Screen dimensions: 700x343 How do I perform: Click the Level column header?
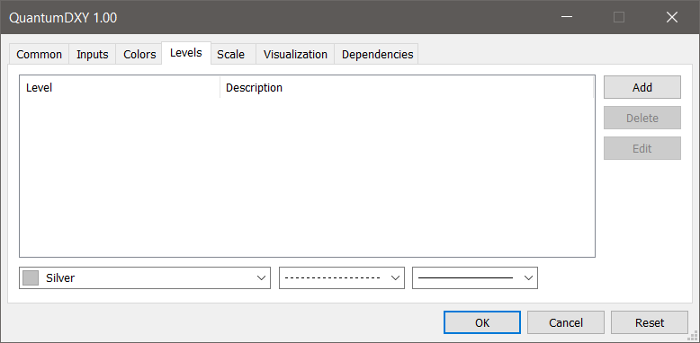pyautogui.click(x=120, y=88)
